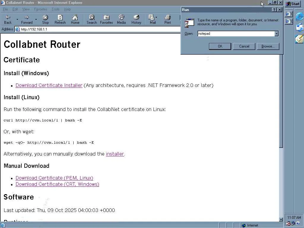Launch Internet Explorer from quick launch
This screenshot has height=228, width=304.
300,16
